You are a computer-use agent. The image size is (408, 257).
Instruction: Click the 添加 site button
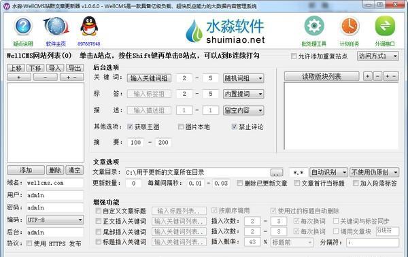[x=26, y=171]
